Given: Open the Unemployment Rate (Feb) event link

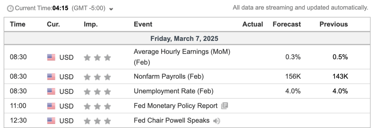Looking at the screenshot, I should [x=174, y=91].
